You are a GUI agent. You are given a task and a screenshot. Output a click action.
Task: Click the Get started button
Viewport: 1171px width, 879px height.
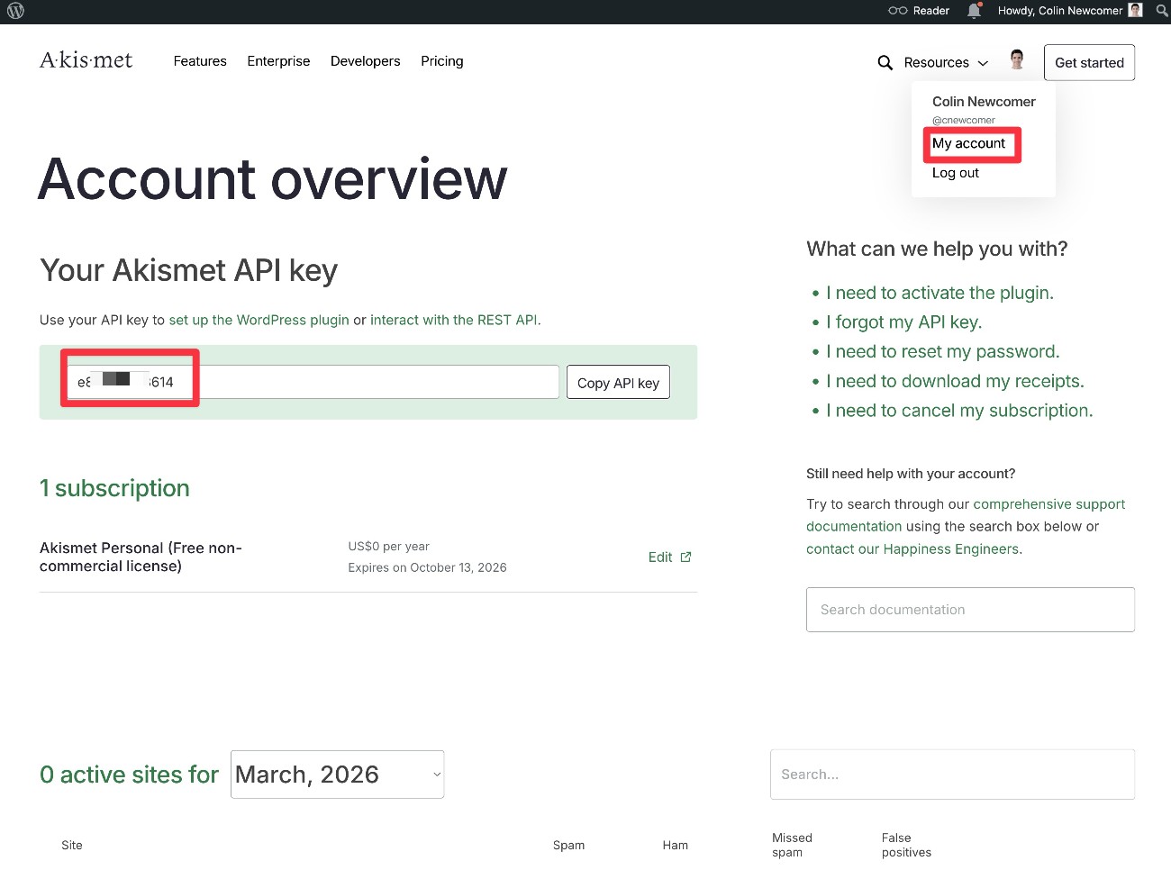click(1089, 62)
